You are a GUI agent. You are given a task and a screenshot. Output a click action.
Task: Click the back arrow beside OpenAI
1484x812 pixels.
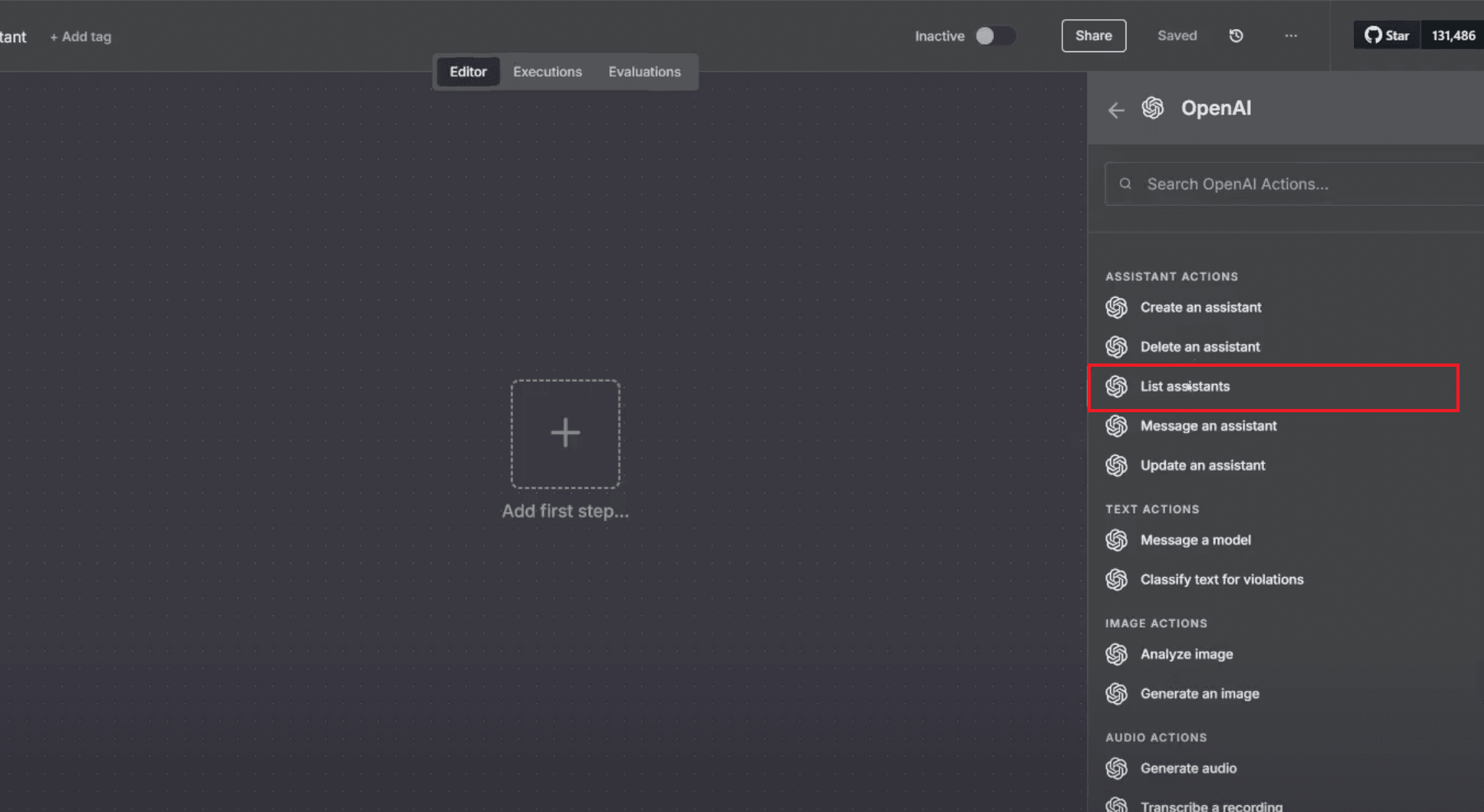[1116, 109]
